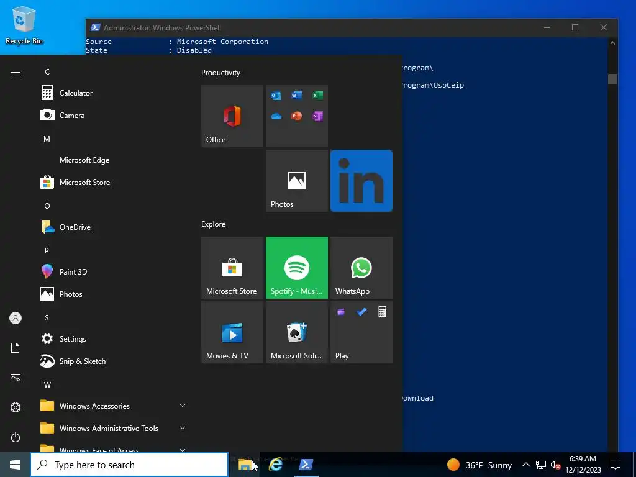Screen dimensions: 636x477
Task: Expand the Start menu hamburger navigation
Action: (16, 72)
